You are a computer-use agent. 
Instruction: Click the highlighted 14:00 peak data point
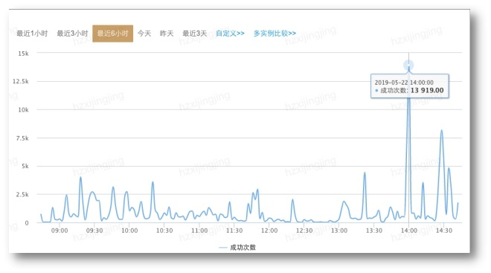[408, 65]
